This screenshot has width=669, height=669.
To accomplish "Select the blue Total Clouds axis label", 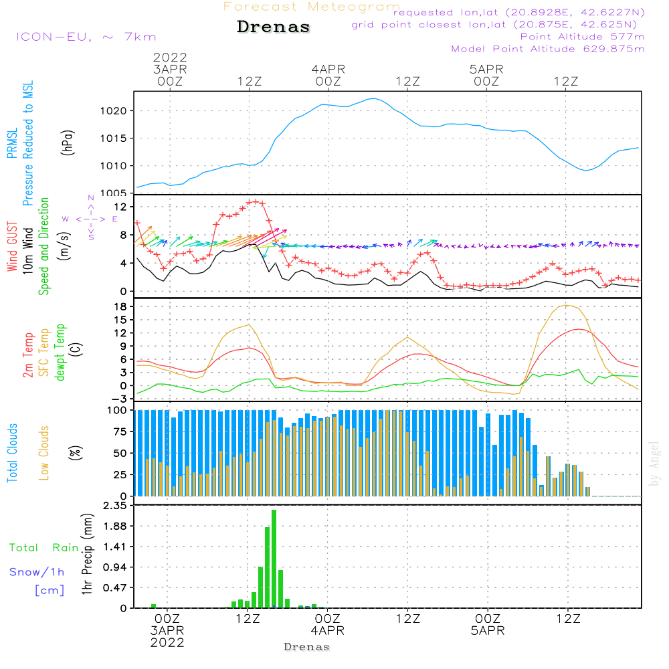I will [x=11, y=453].
